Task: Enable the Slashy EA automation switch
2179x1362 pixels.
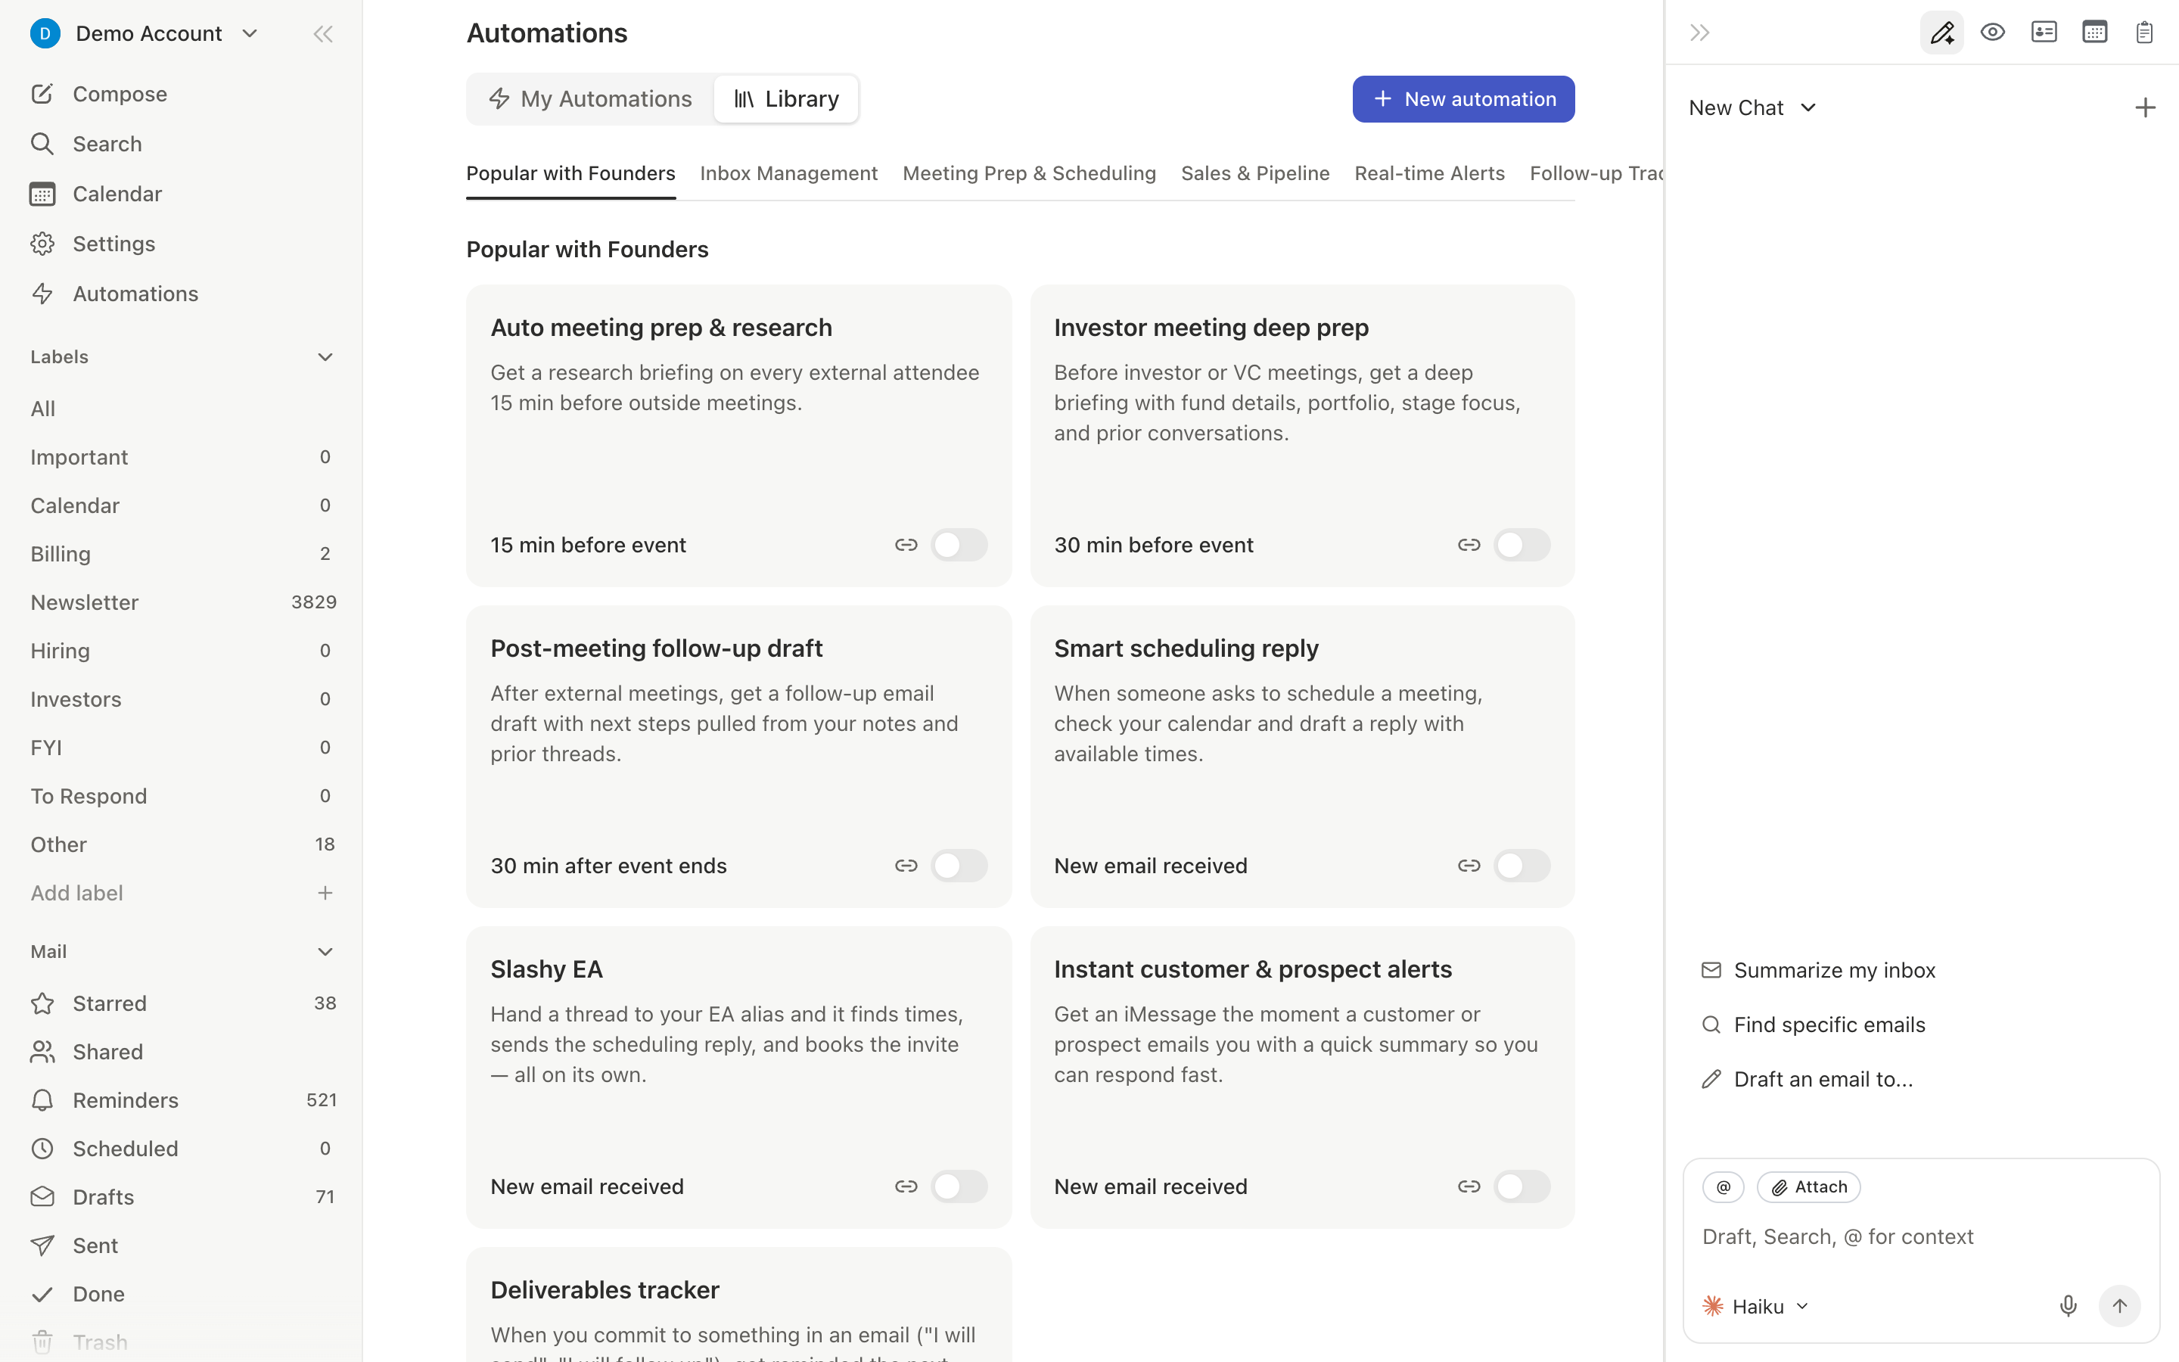Action: tap(959, 1186)
